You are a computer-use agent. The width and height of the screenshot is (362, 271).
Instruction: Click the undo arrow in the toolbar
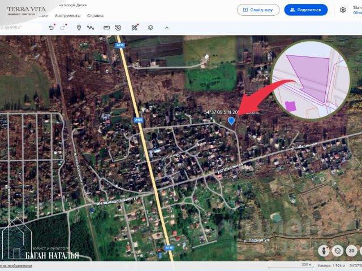[51, 28]
